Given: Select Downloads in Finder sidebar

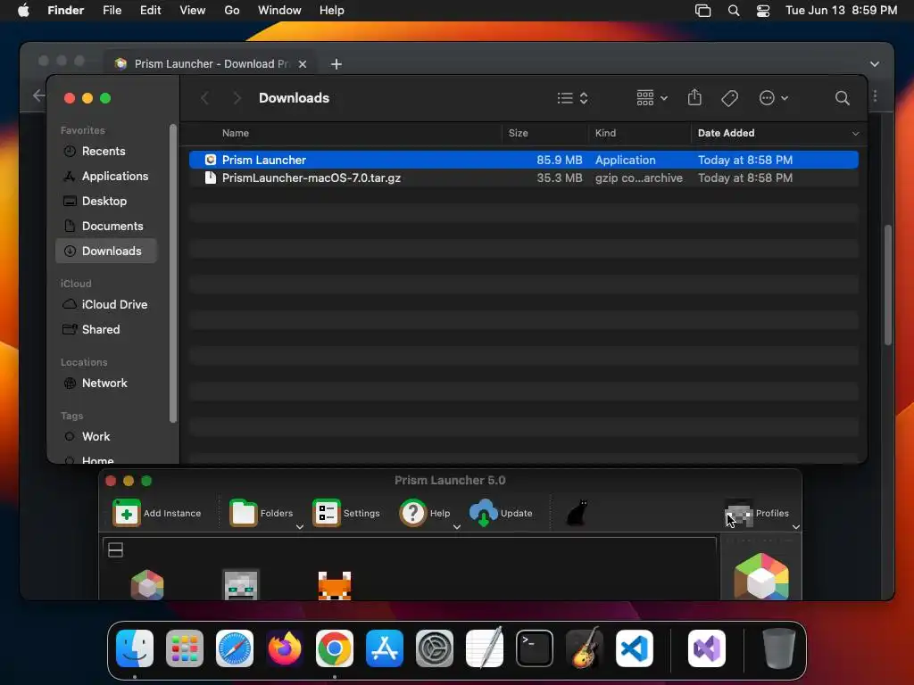Looking at the screenshot, I should [x=107, y=251].
